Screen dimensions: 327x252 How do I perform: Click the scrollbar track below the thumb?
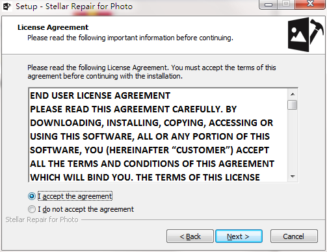(293, 141)
